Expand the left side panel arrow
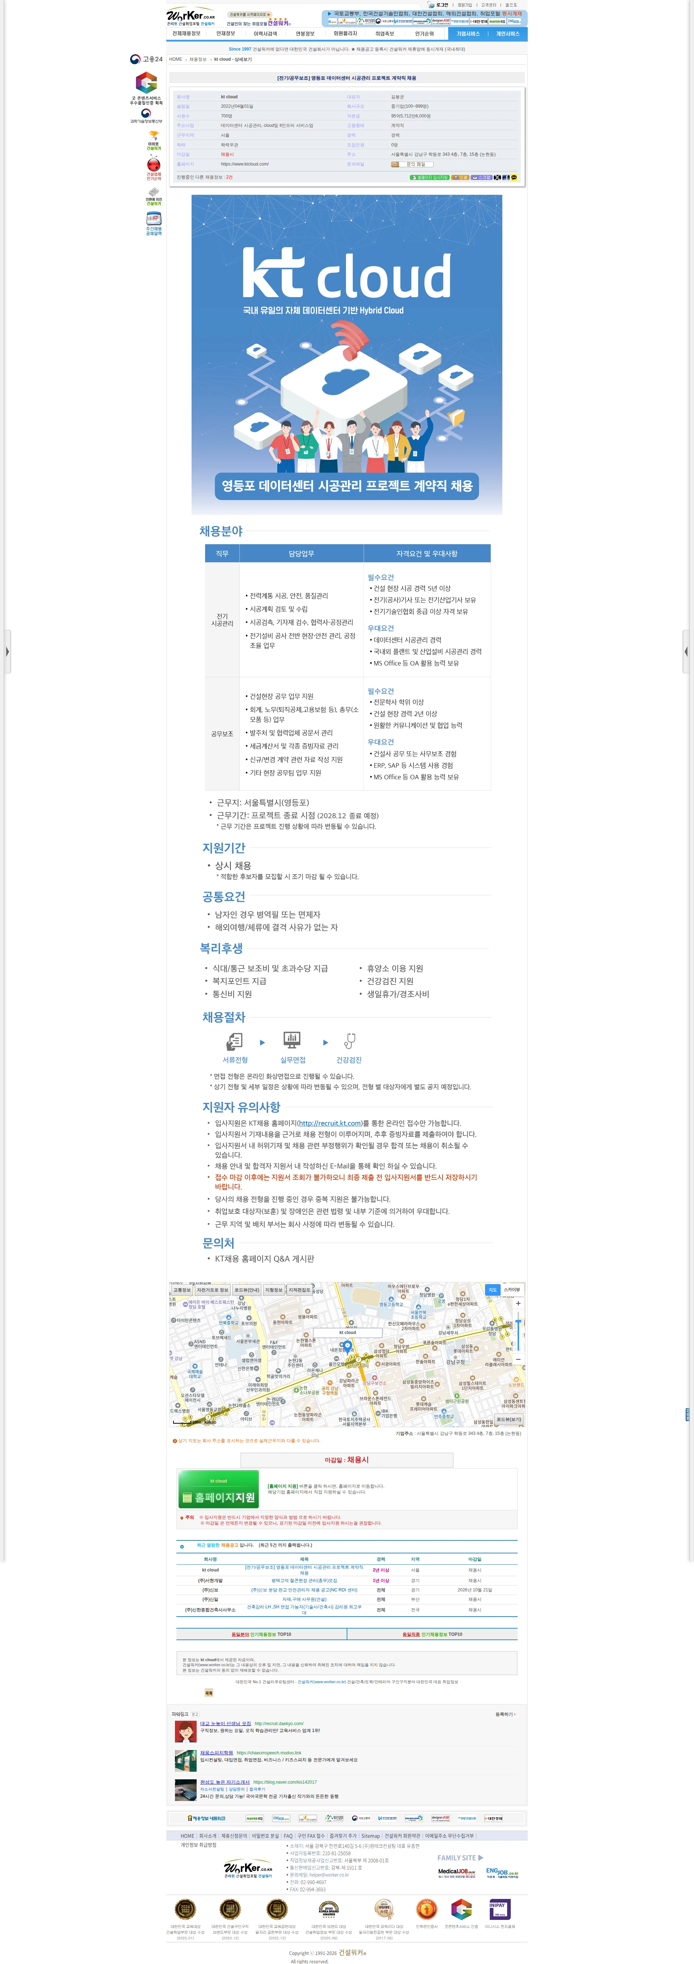The width and height of the screenshot is (694, 1964). click(x=7, y=652)
